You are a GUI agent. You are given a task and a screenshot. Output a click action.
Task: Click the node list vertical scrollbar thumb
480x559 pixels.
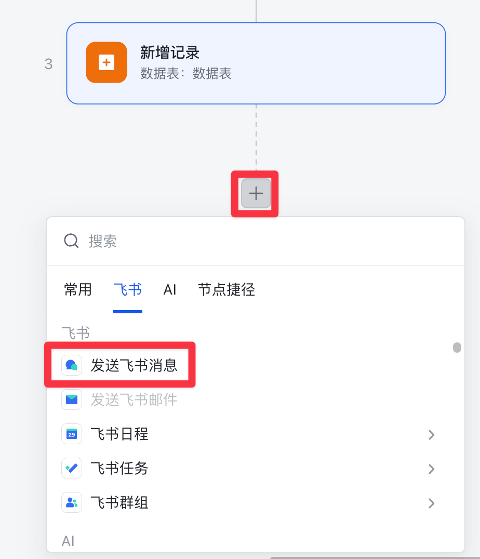click(x=457, y=347)
